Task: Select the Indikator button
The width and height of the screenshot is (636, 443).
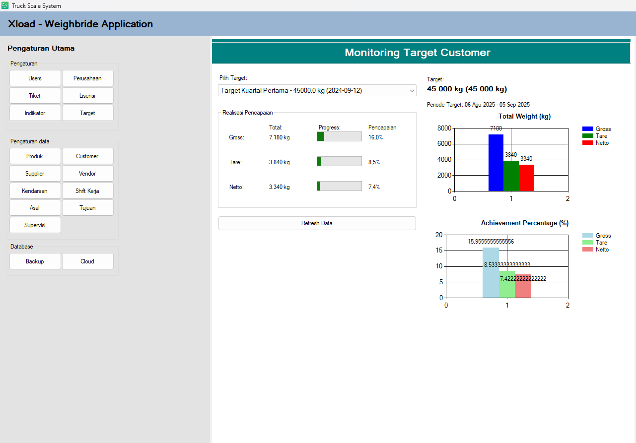Action: click(x=35, y=113)
